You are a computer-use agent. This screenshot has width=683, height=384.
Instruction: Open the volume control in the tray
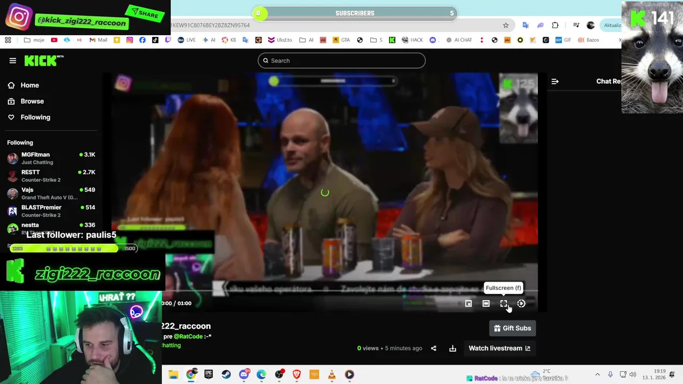click(633, 374)
